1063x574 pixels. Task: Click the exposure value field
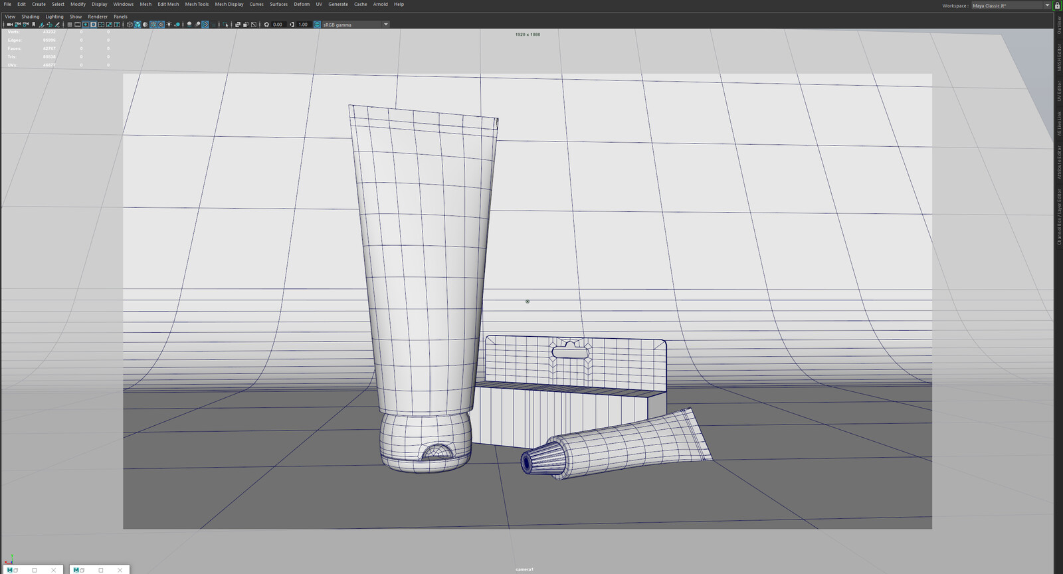coord(278,25)
